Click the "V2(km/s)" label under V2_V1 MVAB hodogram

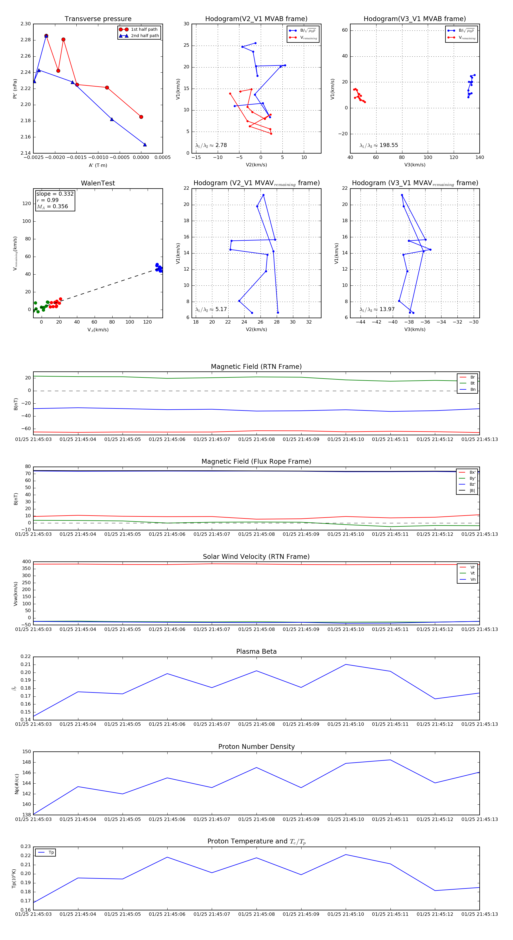coord(256,165)
